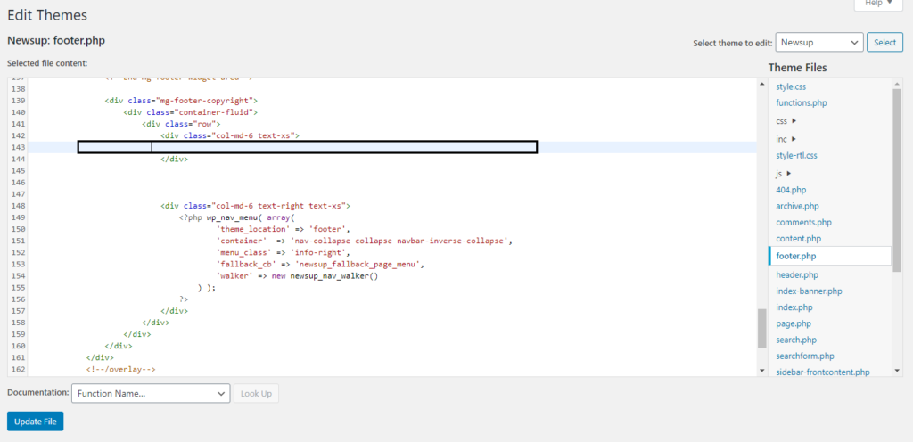The height and width of the screenshot is (442, 913).
Task: Open searchform.php file
Action: (x=805, y=356)
